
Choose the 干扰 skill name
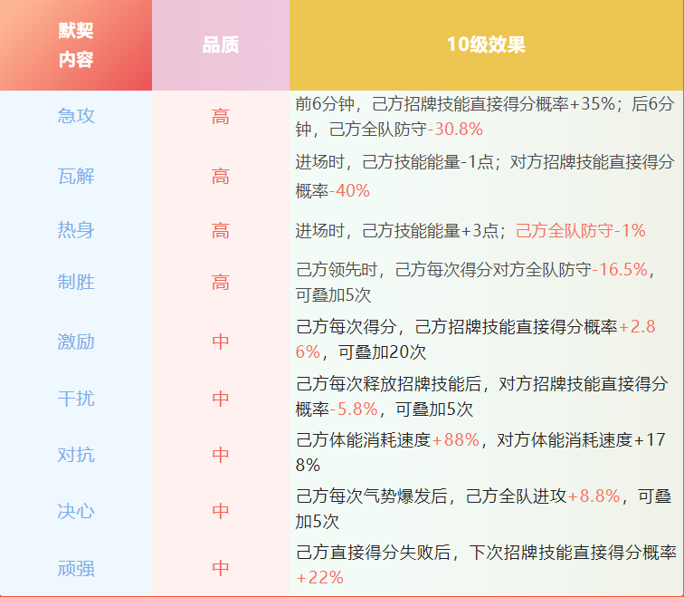click(76, 399)
